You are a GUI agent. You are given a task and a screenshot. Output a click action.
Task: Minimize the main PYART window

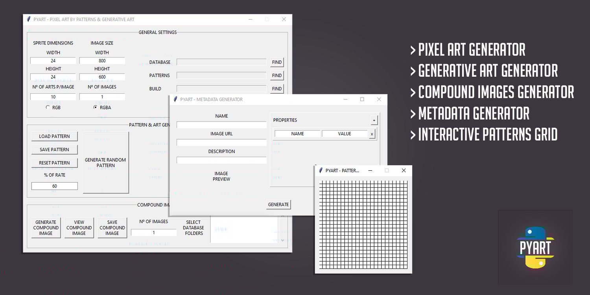[x=250, y=19]
